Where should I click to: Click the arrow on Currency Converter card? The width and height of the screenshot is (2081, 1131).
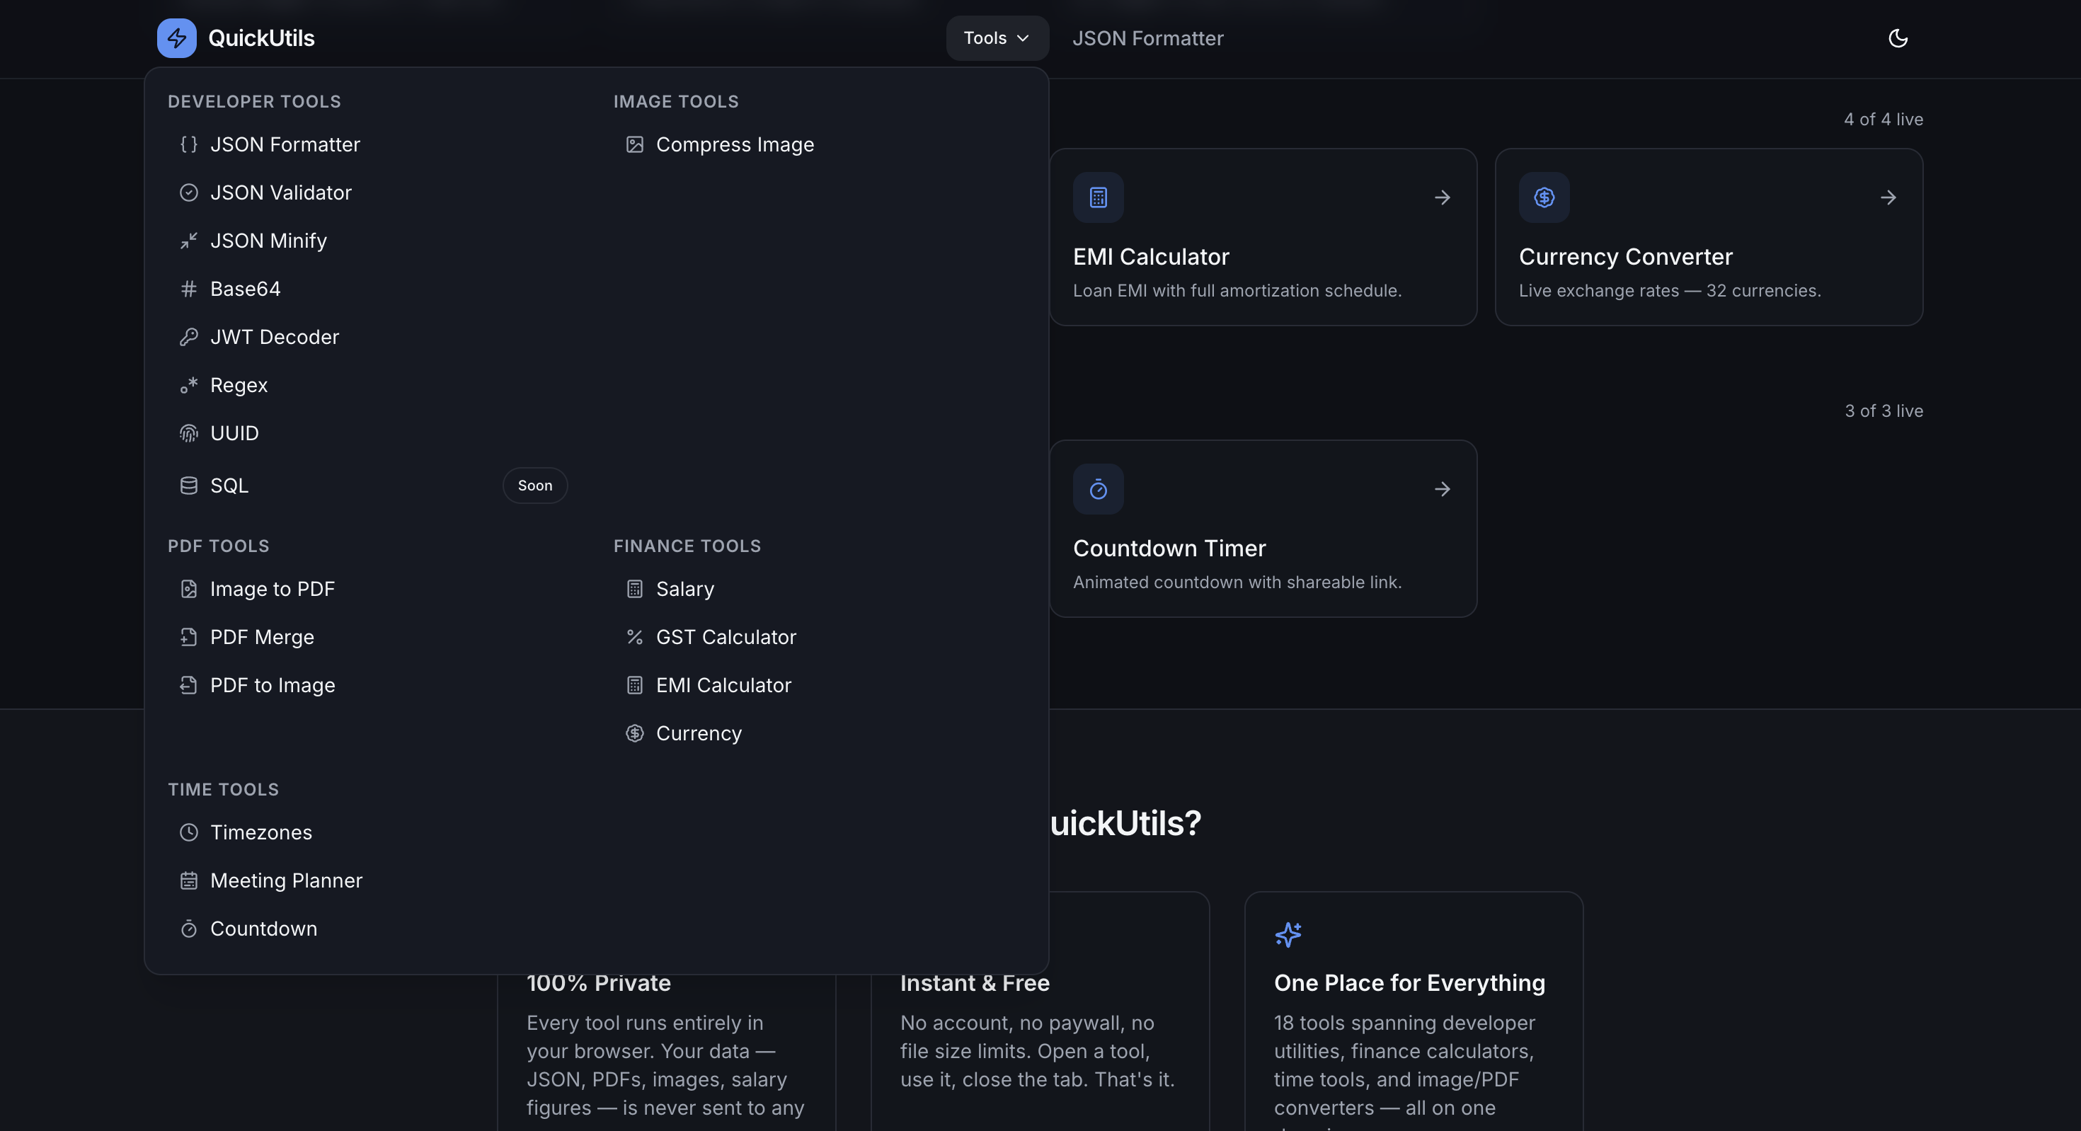click(1888, 197)
